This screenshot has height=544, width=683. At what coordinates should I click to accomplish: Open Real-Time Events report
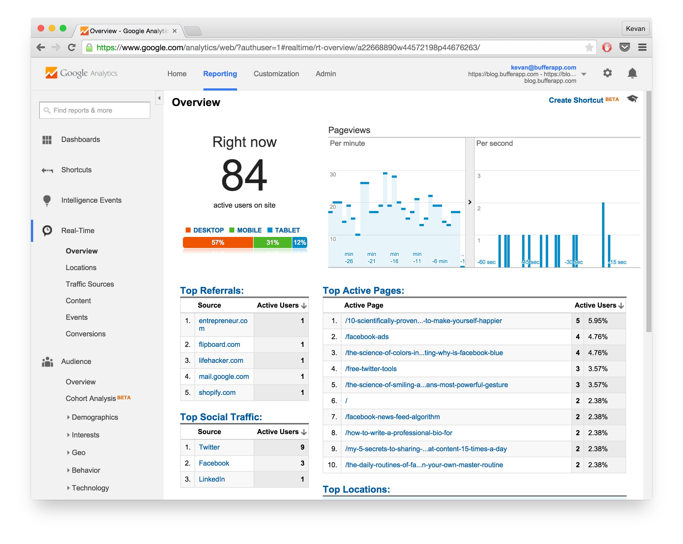(x=77, y=317)
